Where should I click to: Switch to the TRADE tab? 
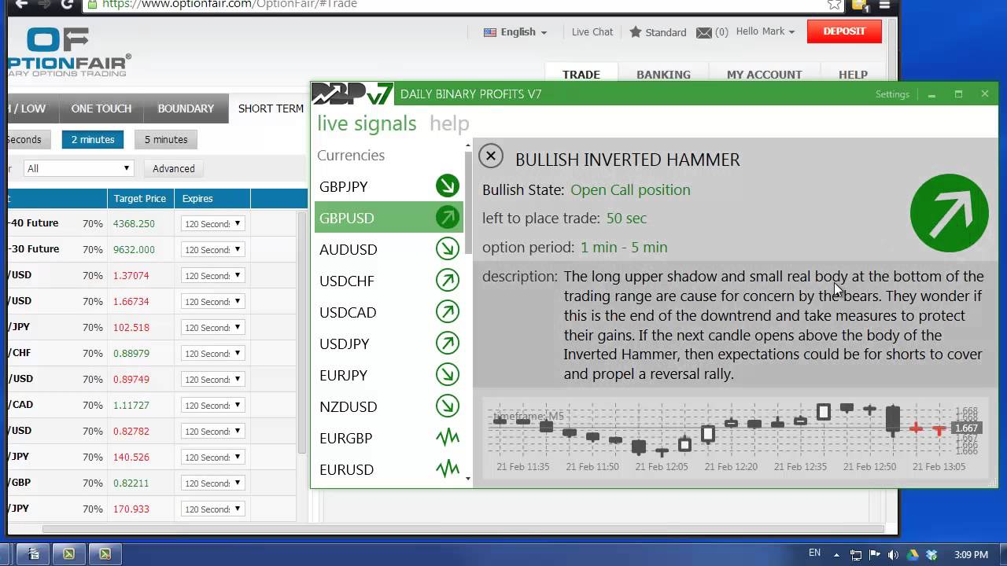tap(581, 74)
